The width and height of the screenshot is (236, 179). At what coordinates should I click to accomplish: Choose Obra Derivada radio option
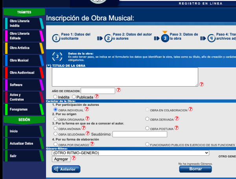click(147, 119)
